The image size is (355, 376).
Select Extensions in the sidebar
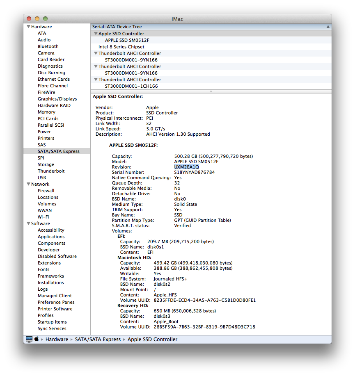(x=49, y=263)
